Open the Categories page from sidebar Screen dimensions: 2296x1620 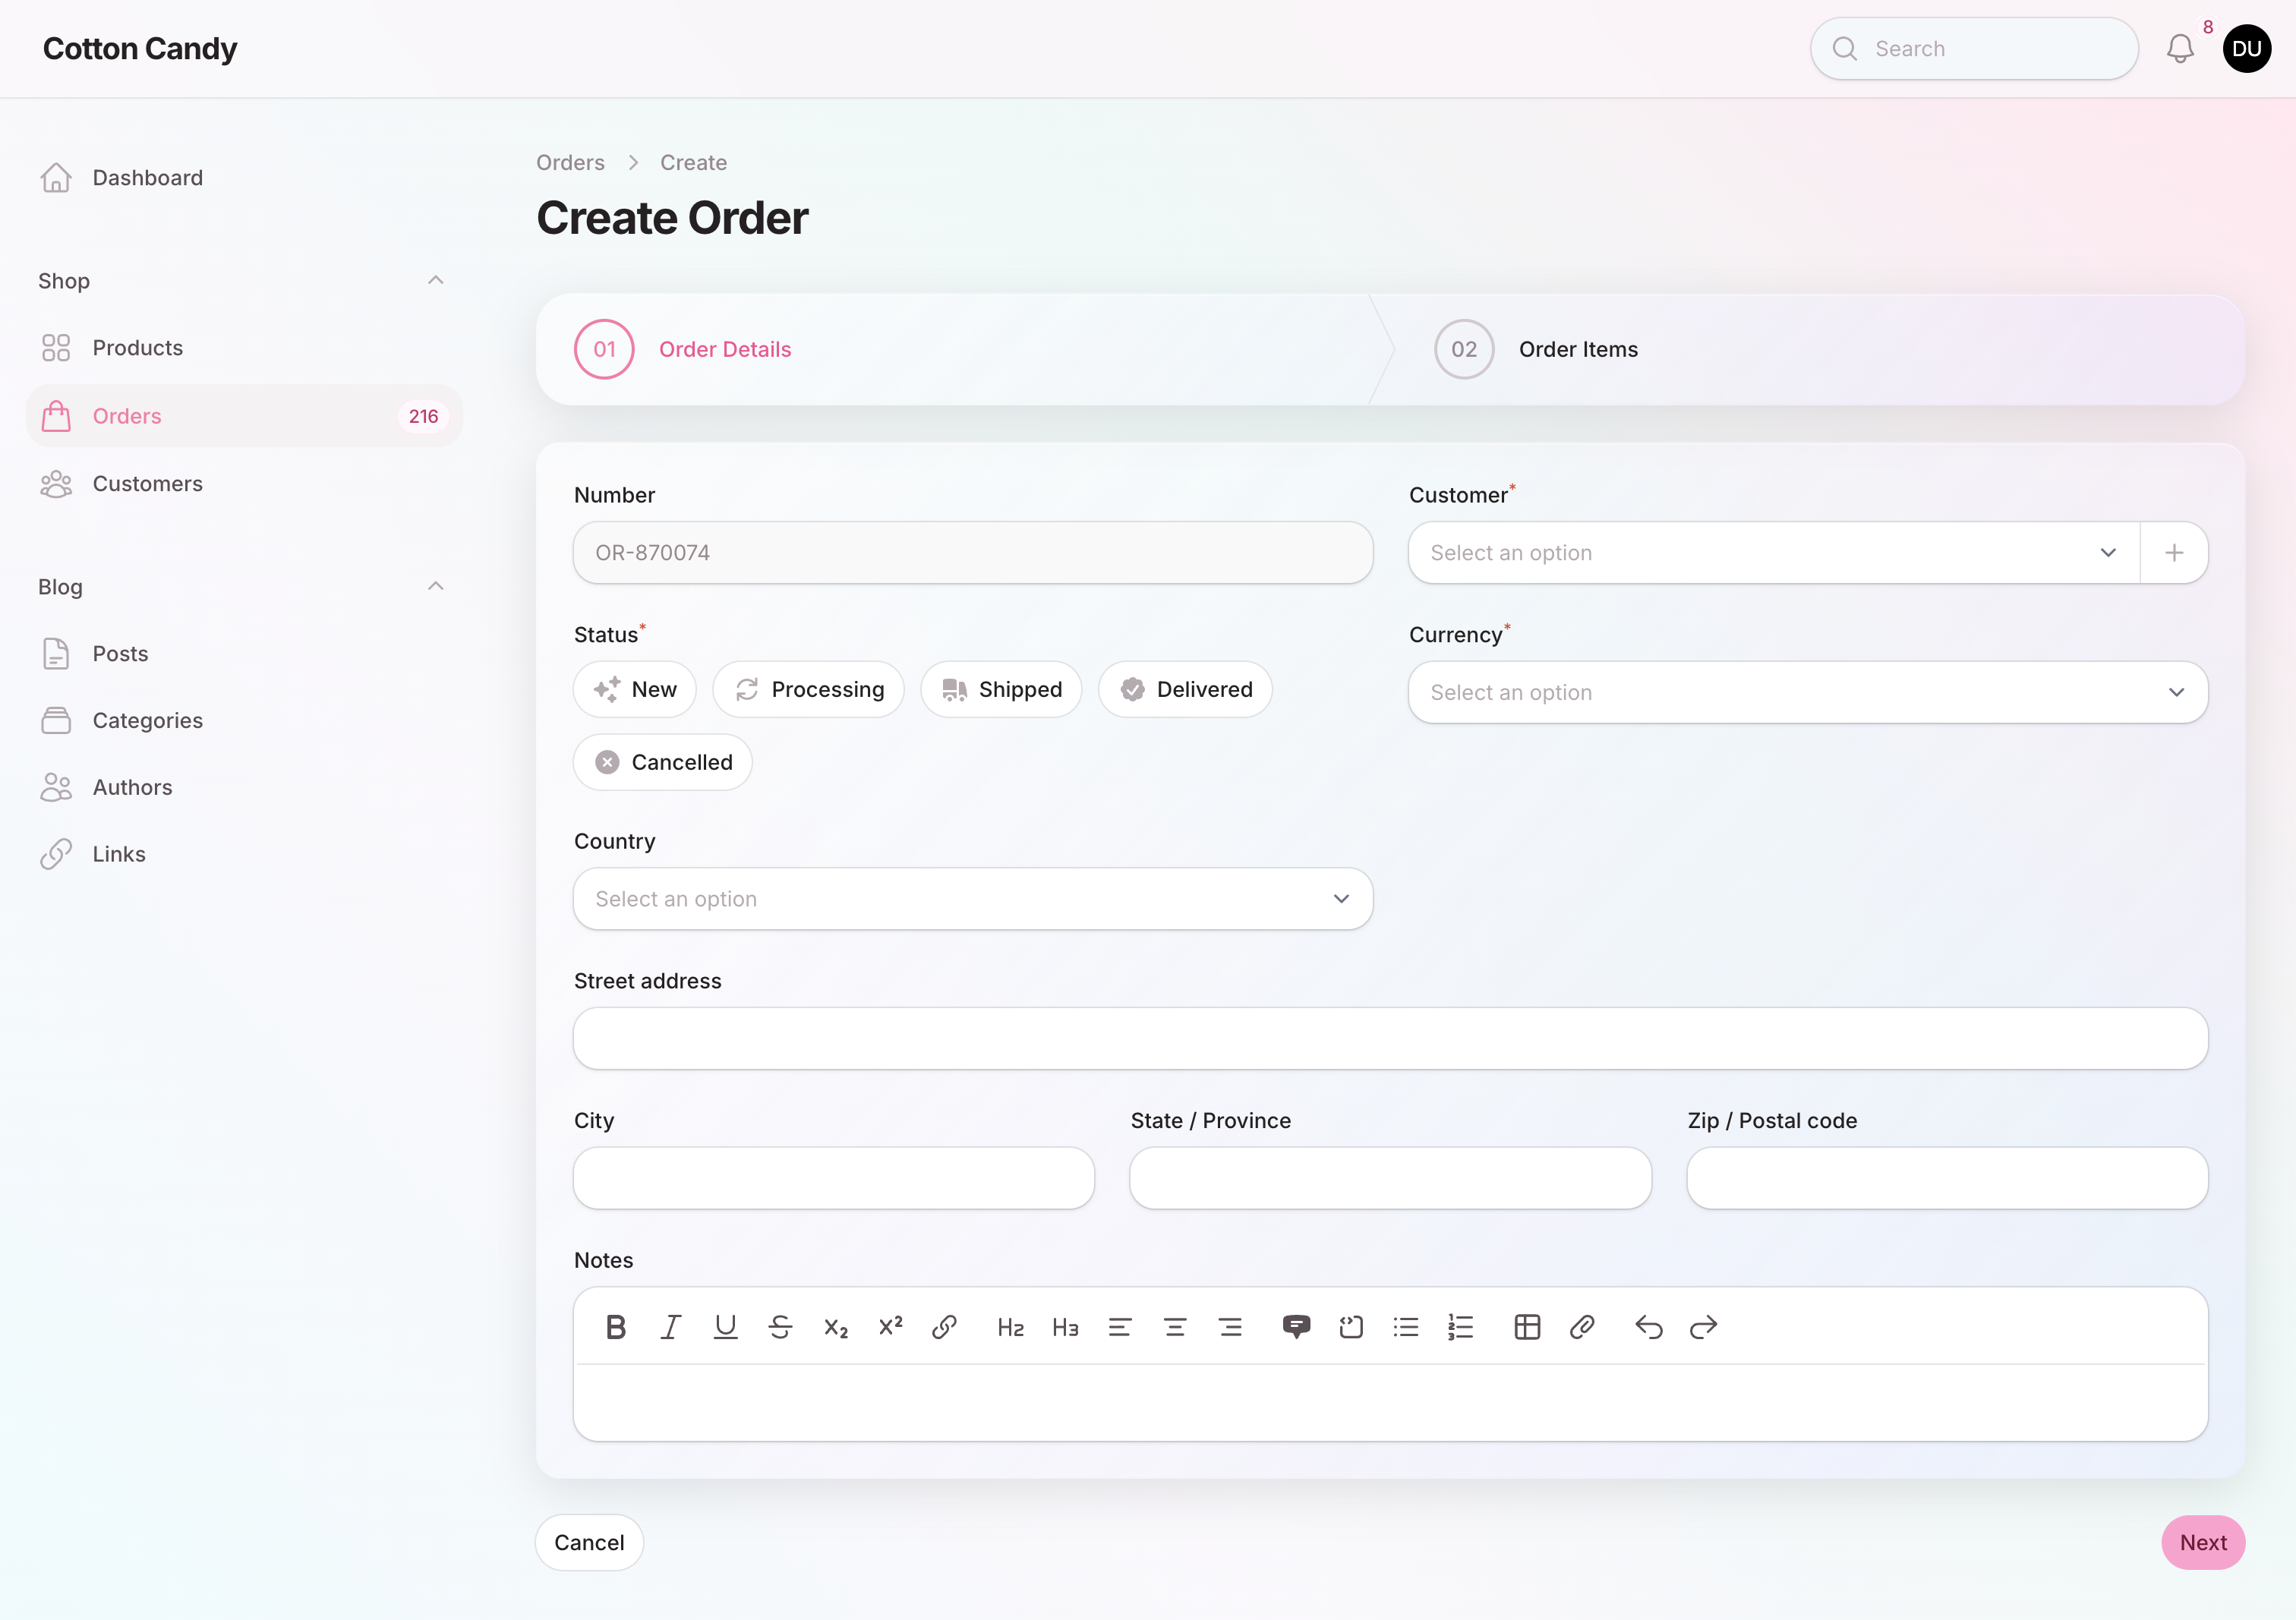[x=147, y=720]
